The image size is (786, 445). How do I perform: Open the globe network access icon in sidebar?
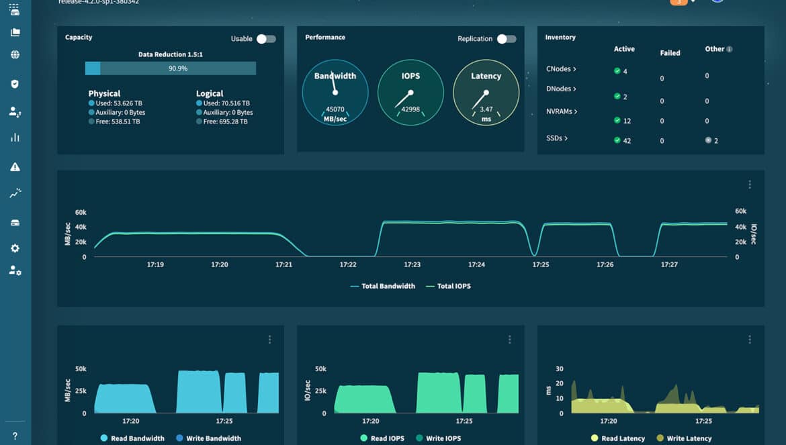[x=15, y=54]
